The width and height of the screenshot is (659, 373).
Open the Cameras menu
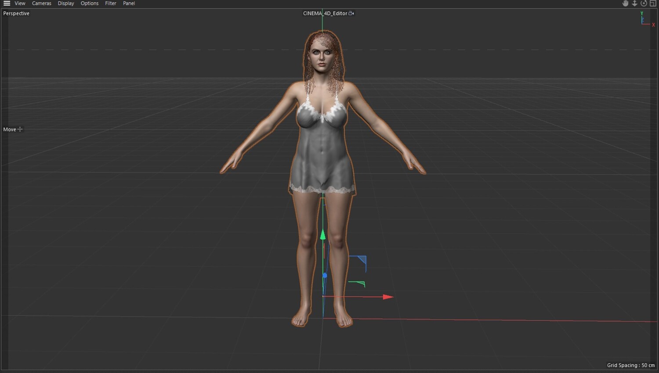click(x=41, y=3)
